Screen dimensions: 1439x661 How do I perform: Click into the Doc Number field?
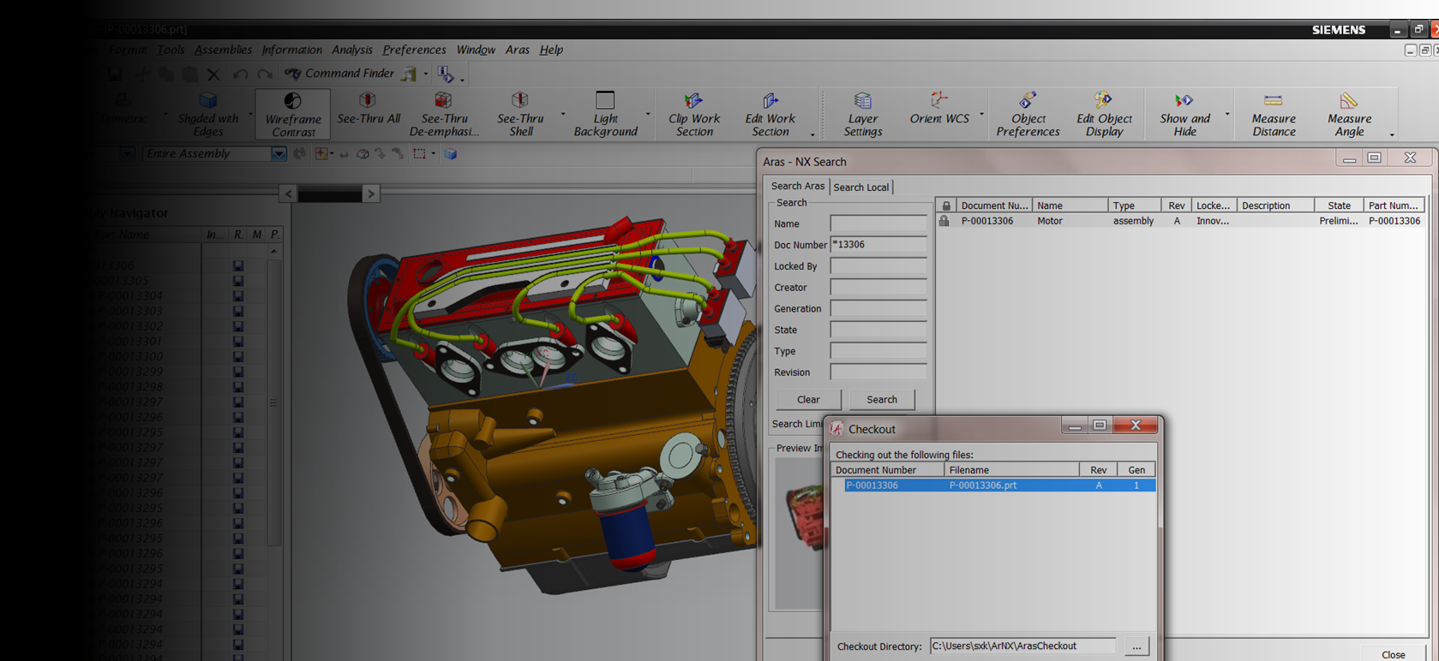point(878,245)
